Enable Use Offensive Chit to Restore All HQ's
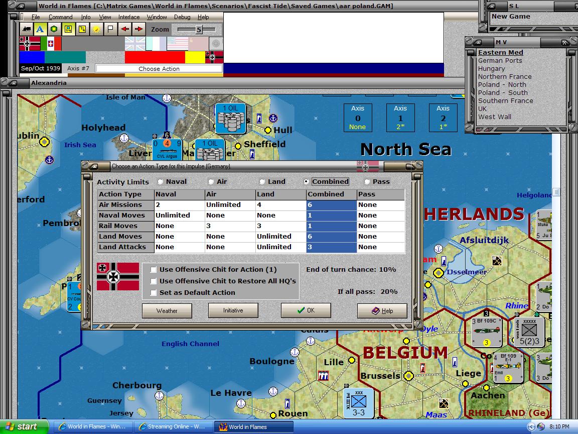This screenshot has height=434, width=578. pyautogui.click(x=154, y=281)
